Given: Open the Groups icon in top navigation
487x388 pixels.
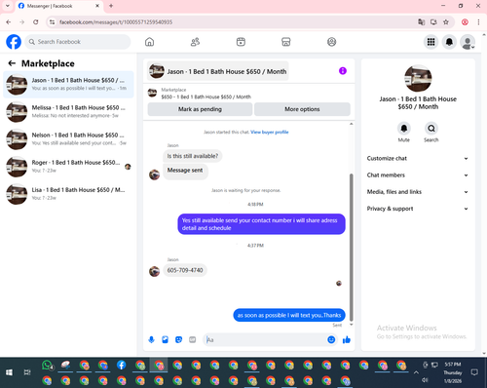Looking at the screenshot, I should pos(331,42).
